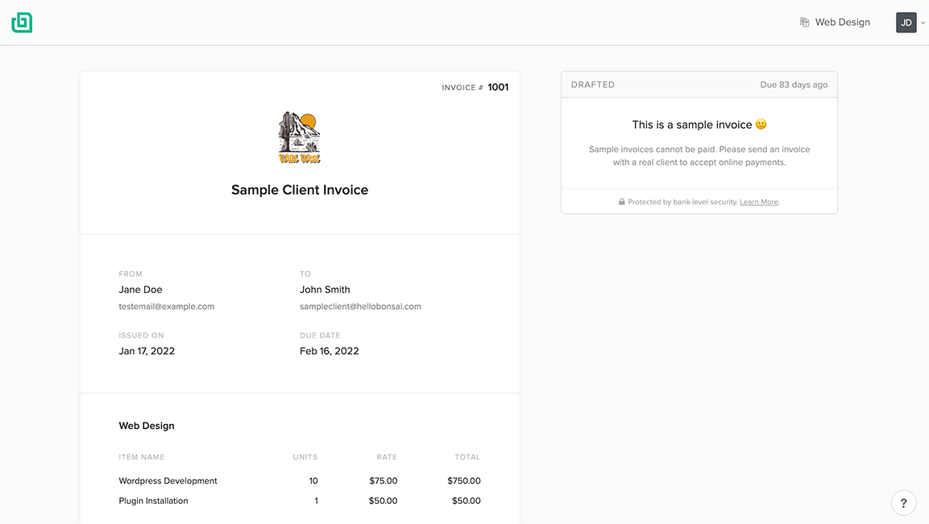Click the JD user avatar
Image resolution: width=929 pixels, height=524 pixels.
906,23
